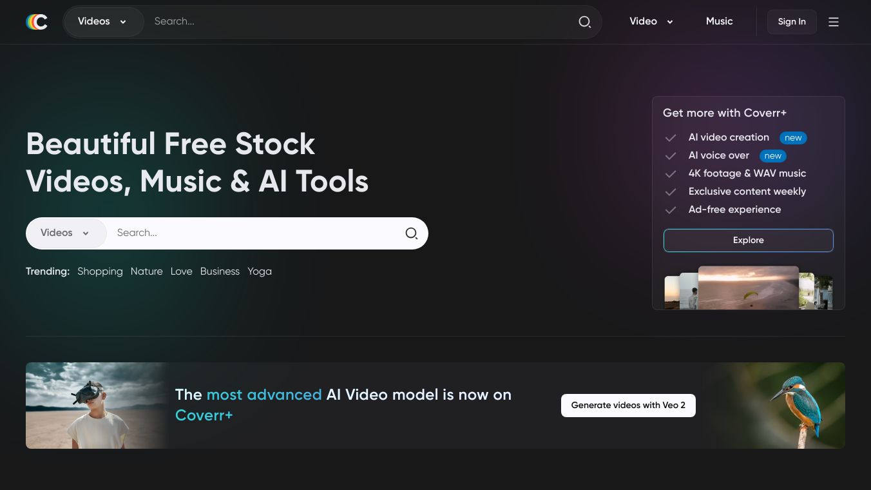This screenshot has height=490, width=871.
Task: Click the header search magnifier icon
Action: [x=584, y=22]
